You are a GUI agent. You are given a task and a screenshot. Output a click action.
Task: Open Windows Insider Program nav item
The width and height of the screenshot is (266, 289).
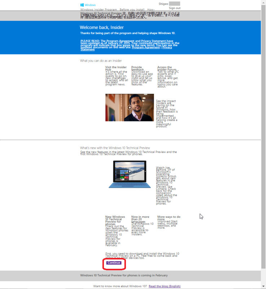tap(99, 9)
